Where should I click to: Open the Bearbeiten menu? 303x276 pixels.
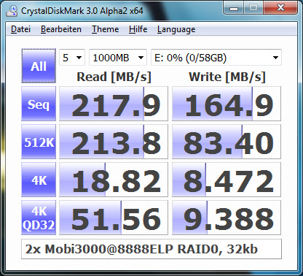tap(61, 29)
